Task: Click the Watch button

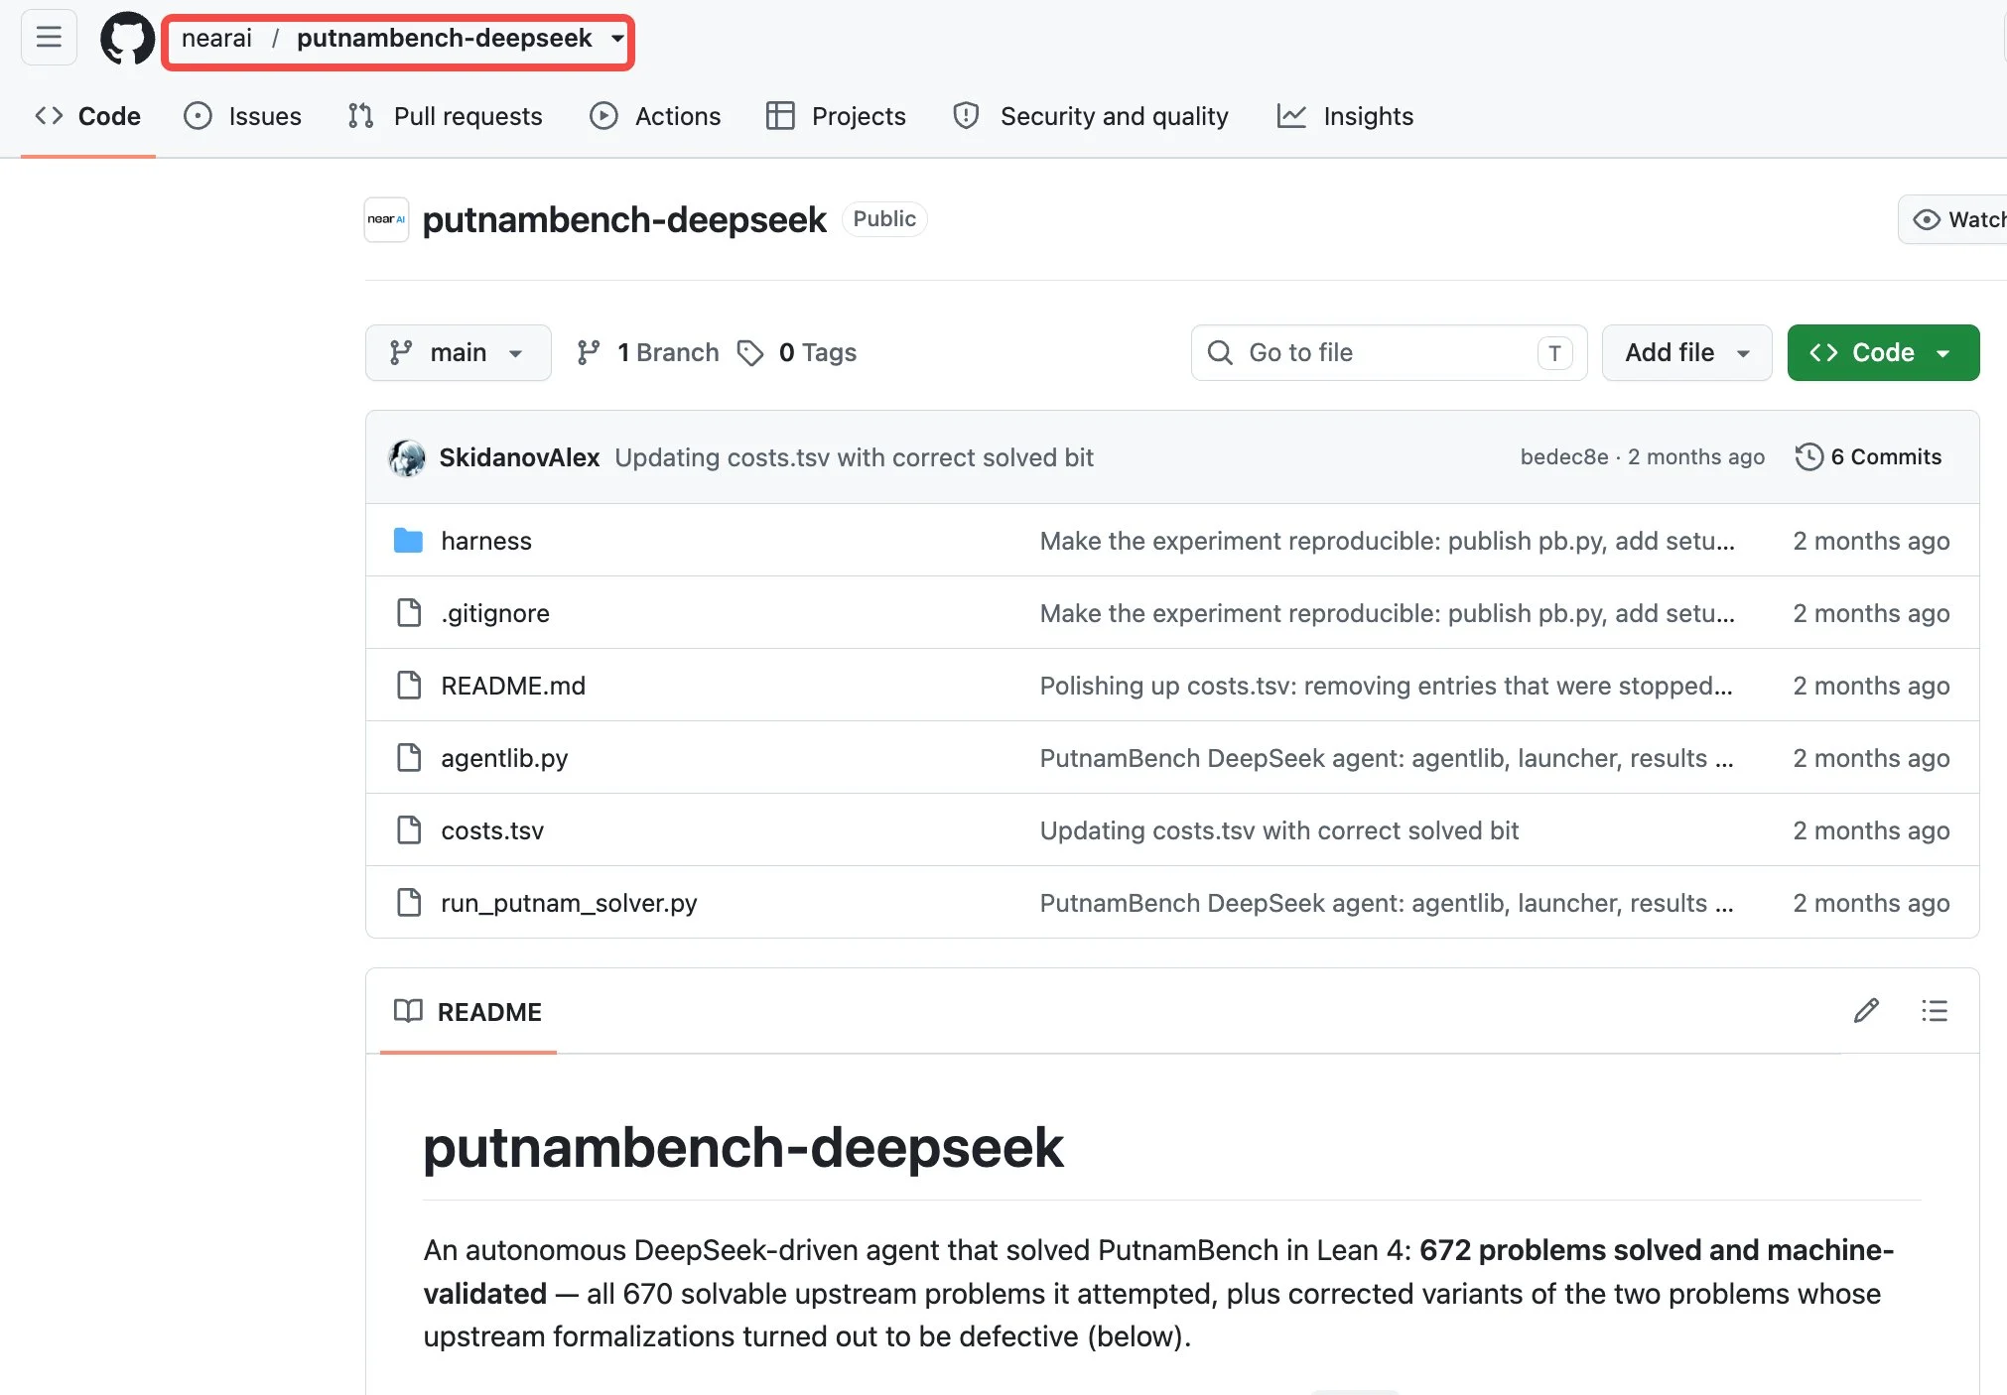Action: (1953, 219)
